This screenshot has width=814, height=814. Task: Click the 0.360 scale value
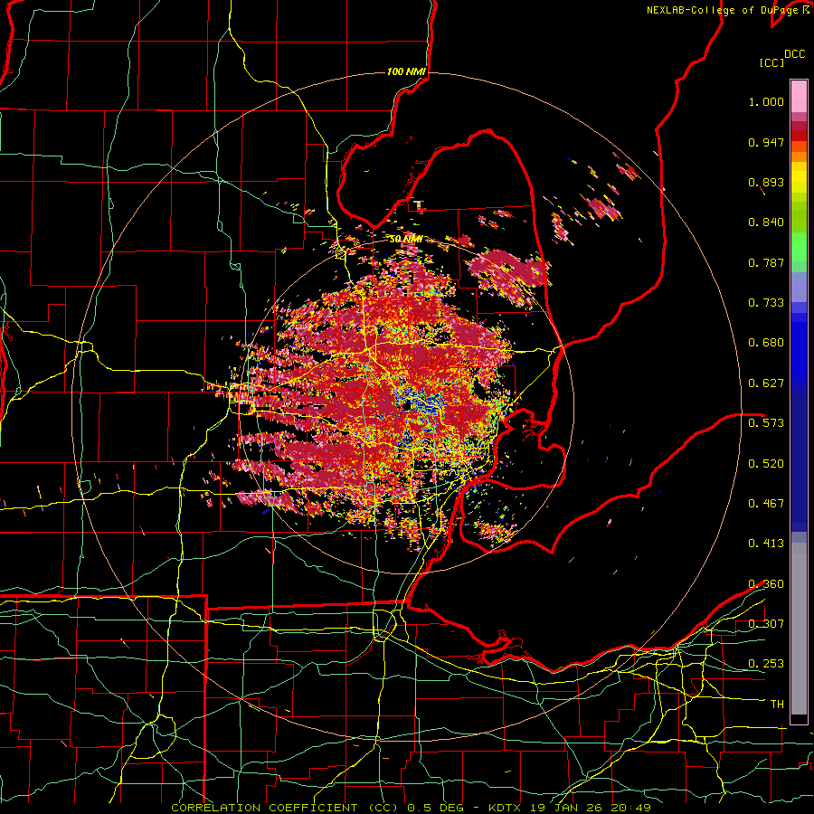pyautogui.click(x=766, y=584)
